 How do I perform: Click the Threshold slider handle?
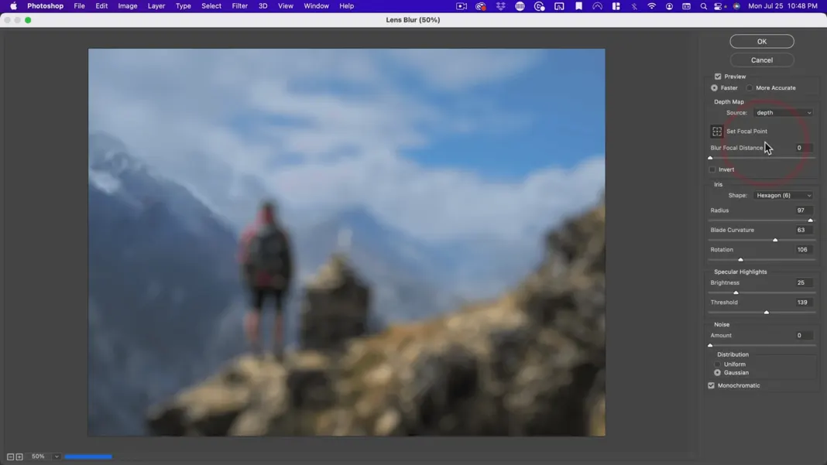coord(767,312)
